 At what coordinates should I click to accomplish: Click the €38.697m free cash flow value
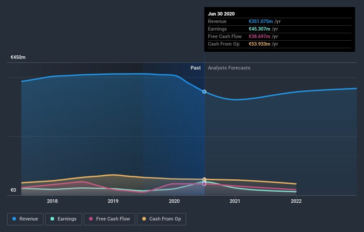tap(259, 36)
